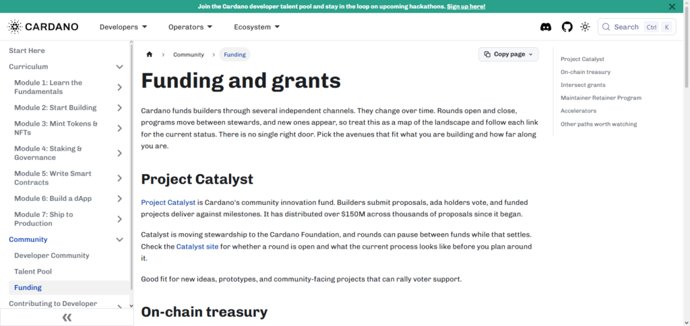Screen dimensions: 690x326
Task: Expand Module 3: Mint Tokens & NFTs chevron
Action: click(119, 128)
